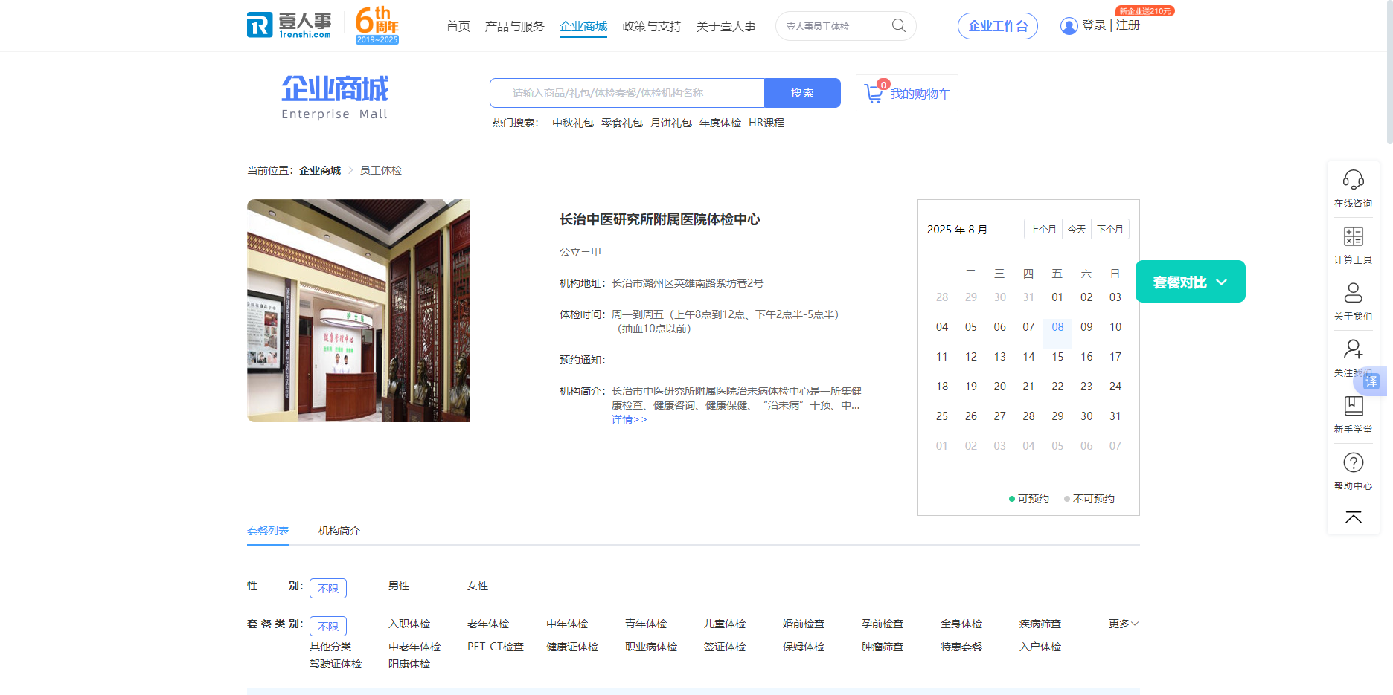Click the 企业商城 Enterprise Mall logo
This screenshot has width=1393, height=695.
click(335, 97)
